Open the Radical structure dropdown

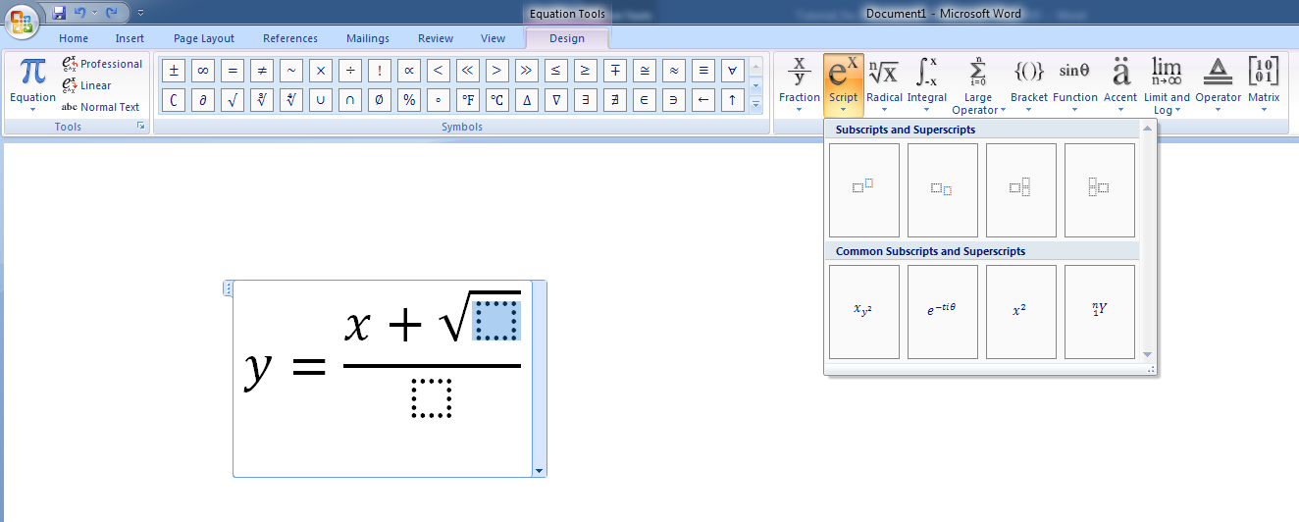[885, 85]
